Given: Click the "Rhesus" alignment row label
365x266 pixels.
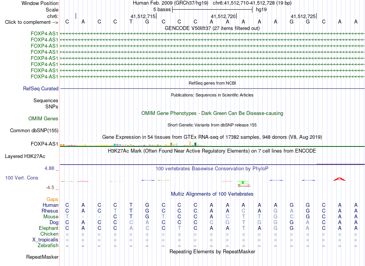Looking at the screenshot, I should click(x=50, y=211).
